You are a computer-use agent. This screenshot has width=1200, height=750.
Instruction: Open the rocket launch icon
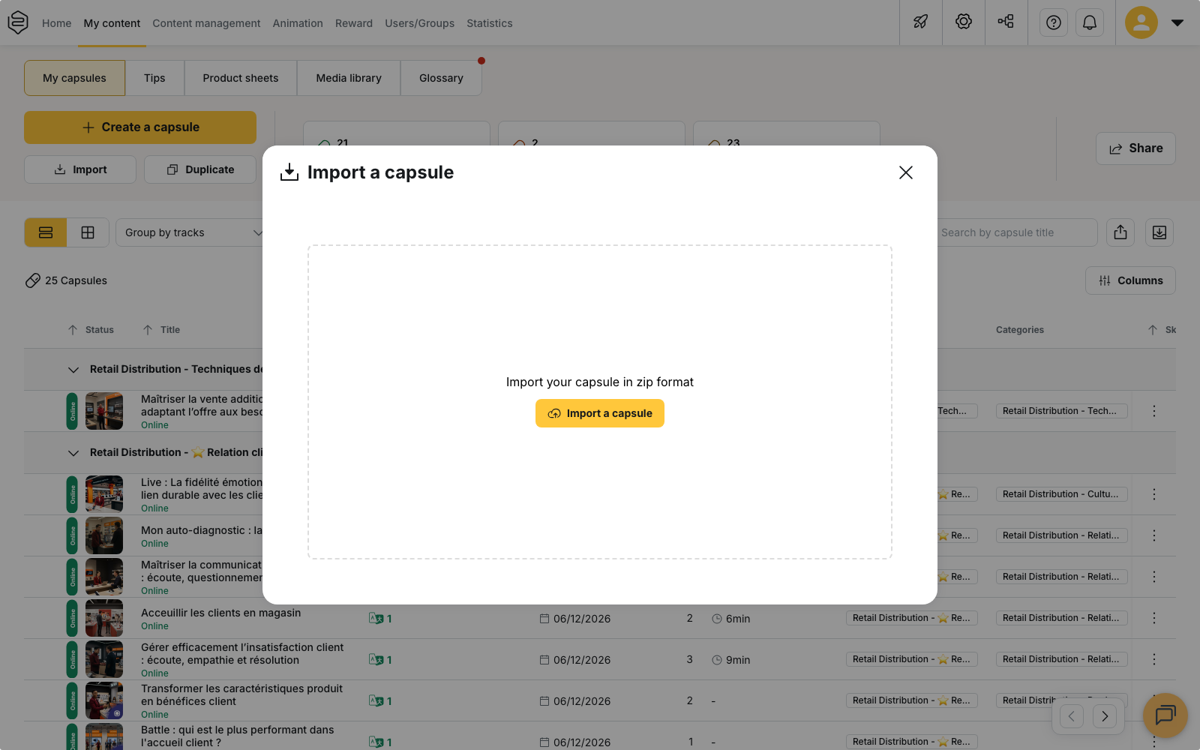coord(921,22)
